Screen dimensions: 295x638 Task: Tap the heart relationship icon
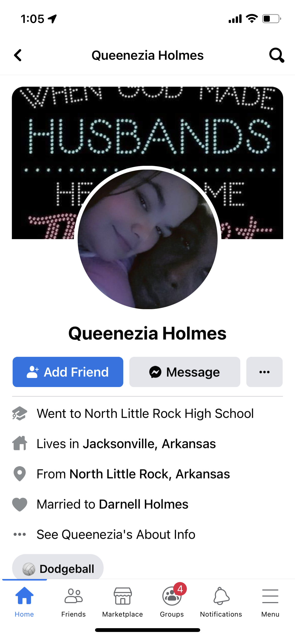20,504
